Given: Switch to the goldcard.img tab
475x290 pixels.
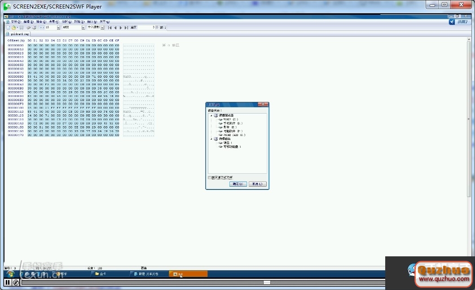Looking at the screenshot, I should click(x=19, y=34).
